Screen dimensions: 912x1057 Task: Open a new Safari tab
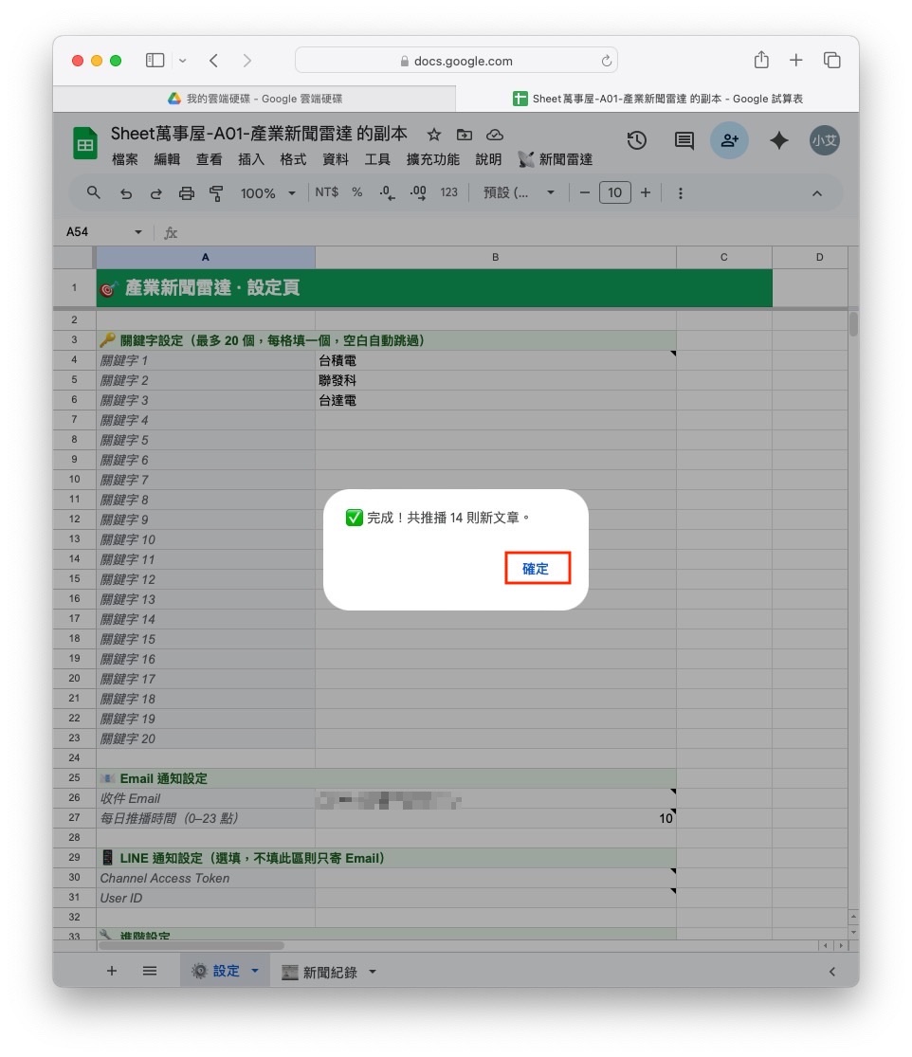(796, 60)
